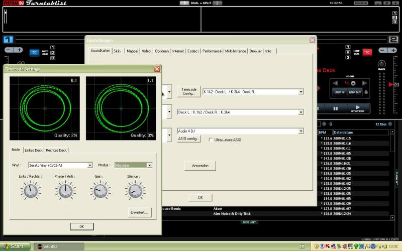
Task: Select waveform view 3 at top right
Action: 394,22
